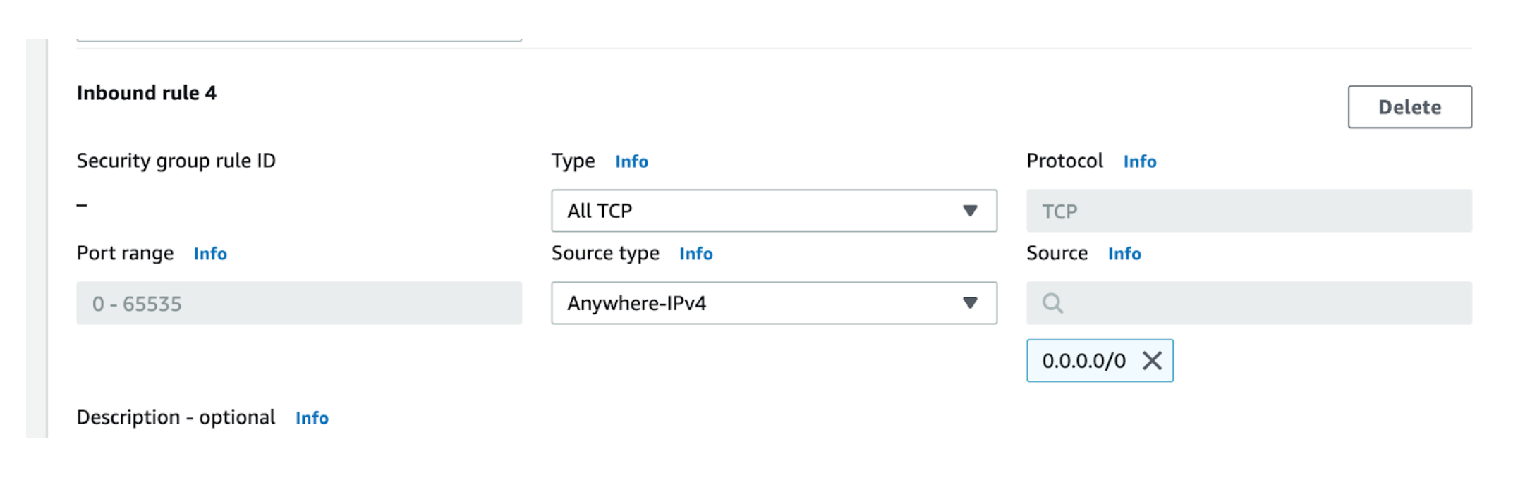Click the Info icon beside Description - optional

click(312, 417)
